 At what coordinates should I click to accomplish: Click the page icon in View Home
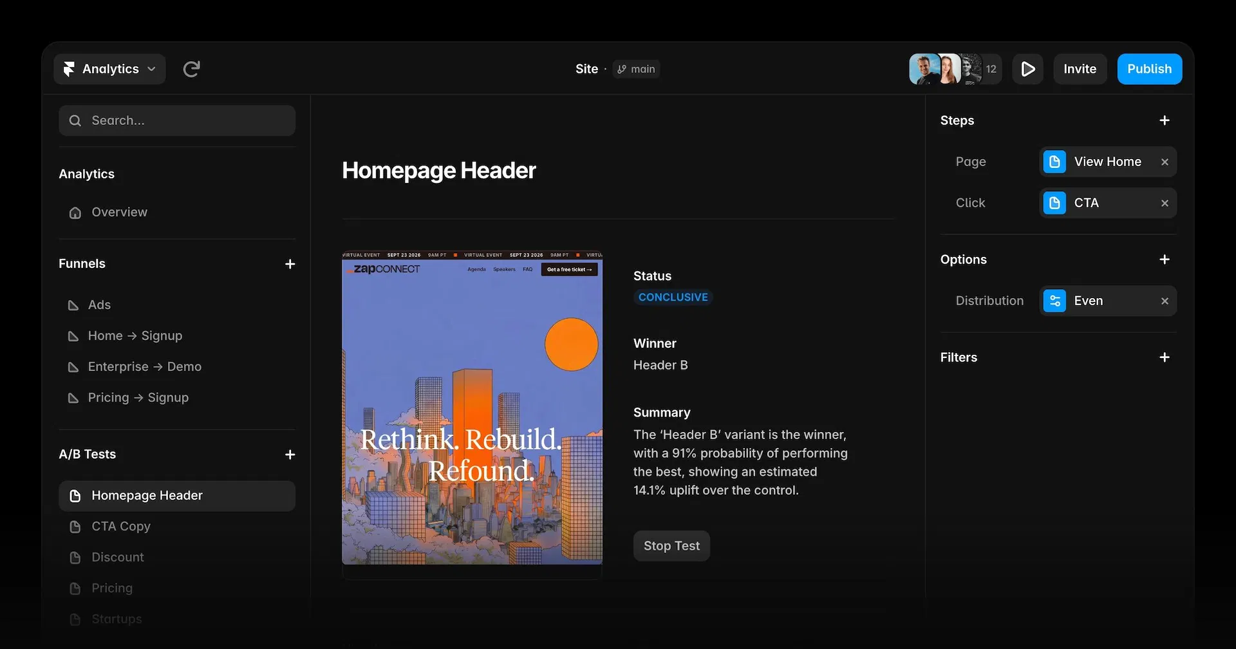click(1054, 162)
